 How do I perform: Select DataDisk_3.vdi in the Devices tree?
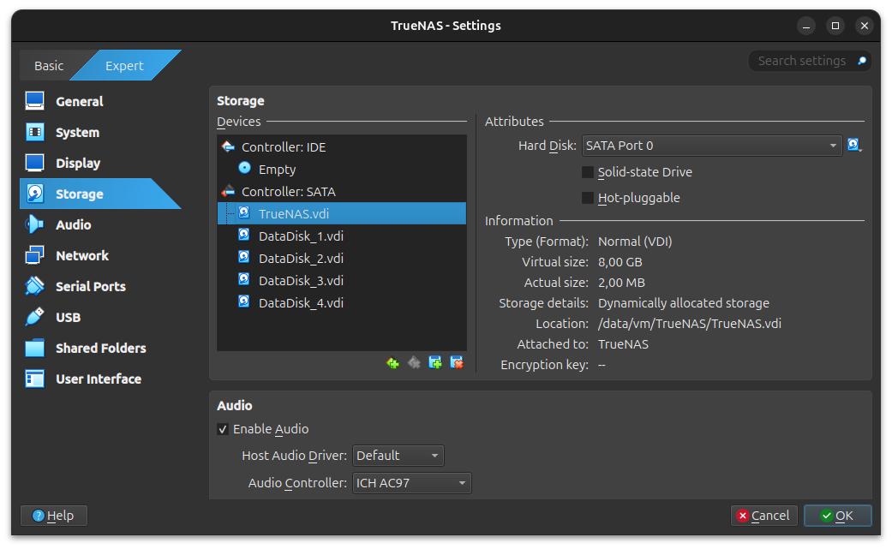click(301, 281)
